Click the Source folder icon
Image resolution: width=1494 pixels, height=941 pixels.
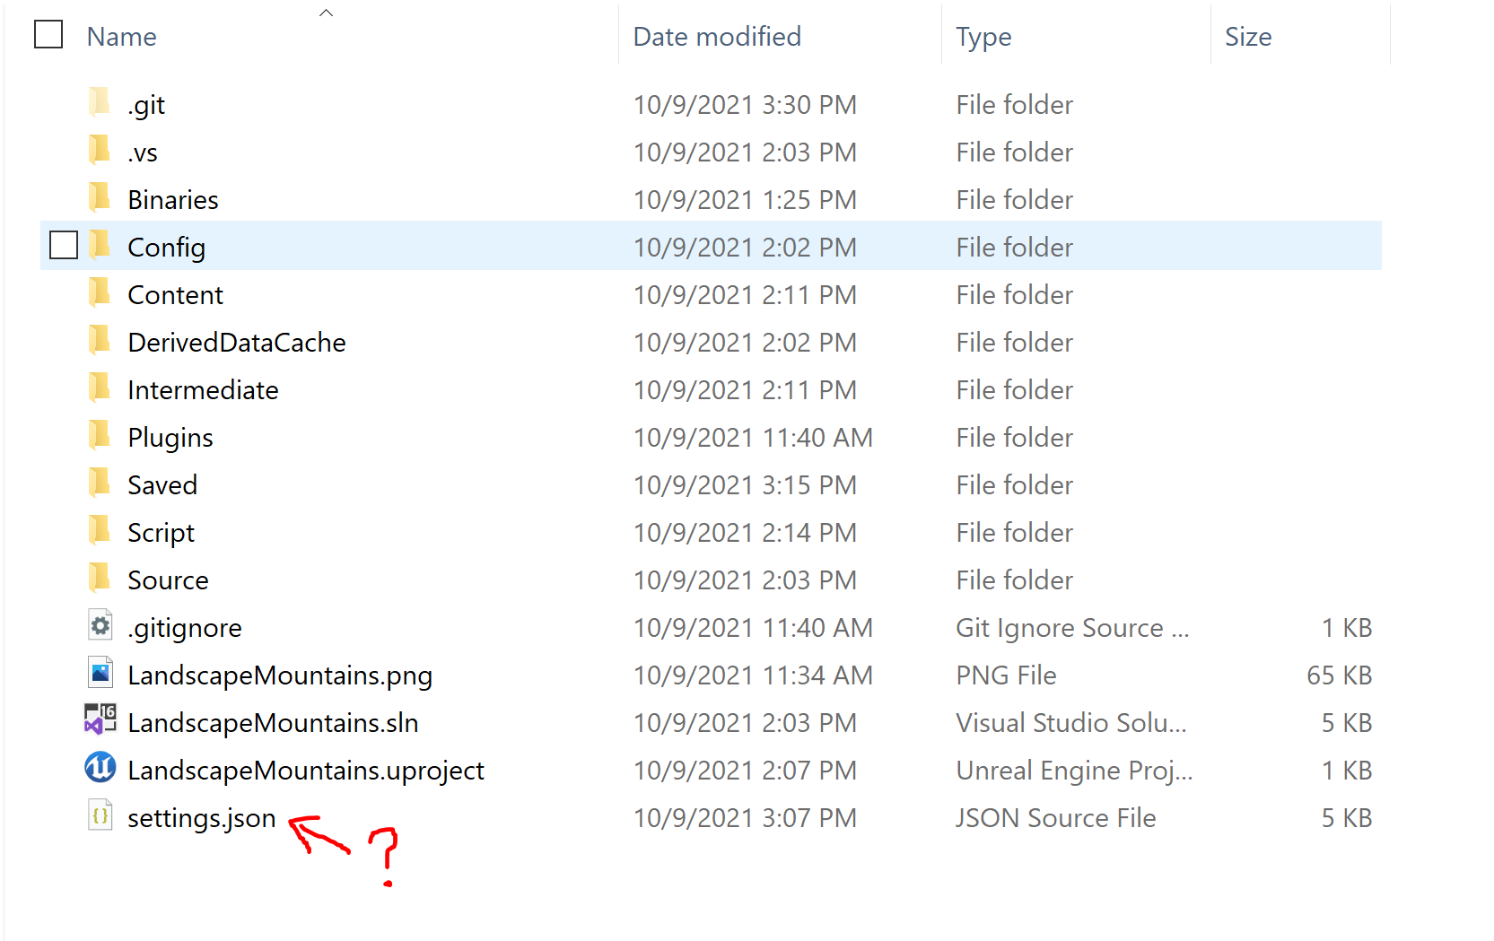pyautogui.click(x=100, y=579)
